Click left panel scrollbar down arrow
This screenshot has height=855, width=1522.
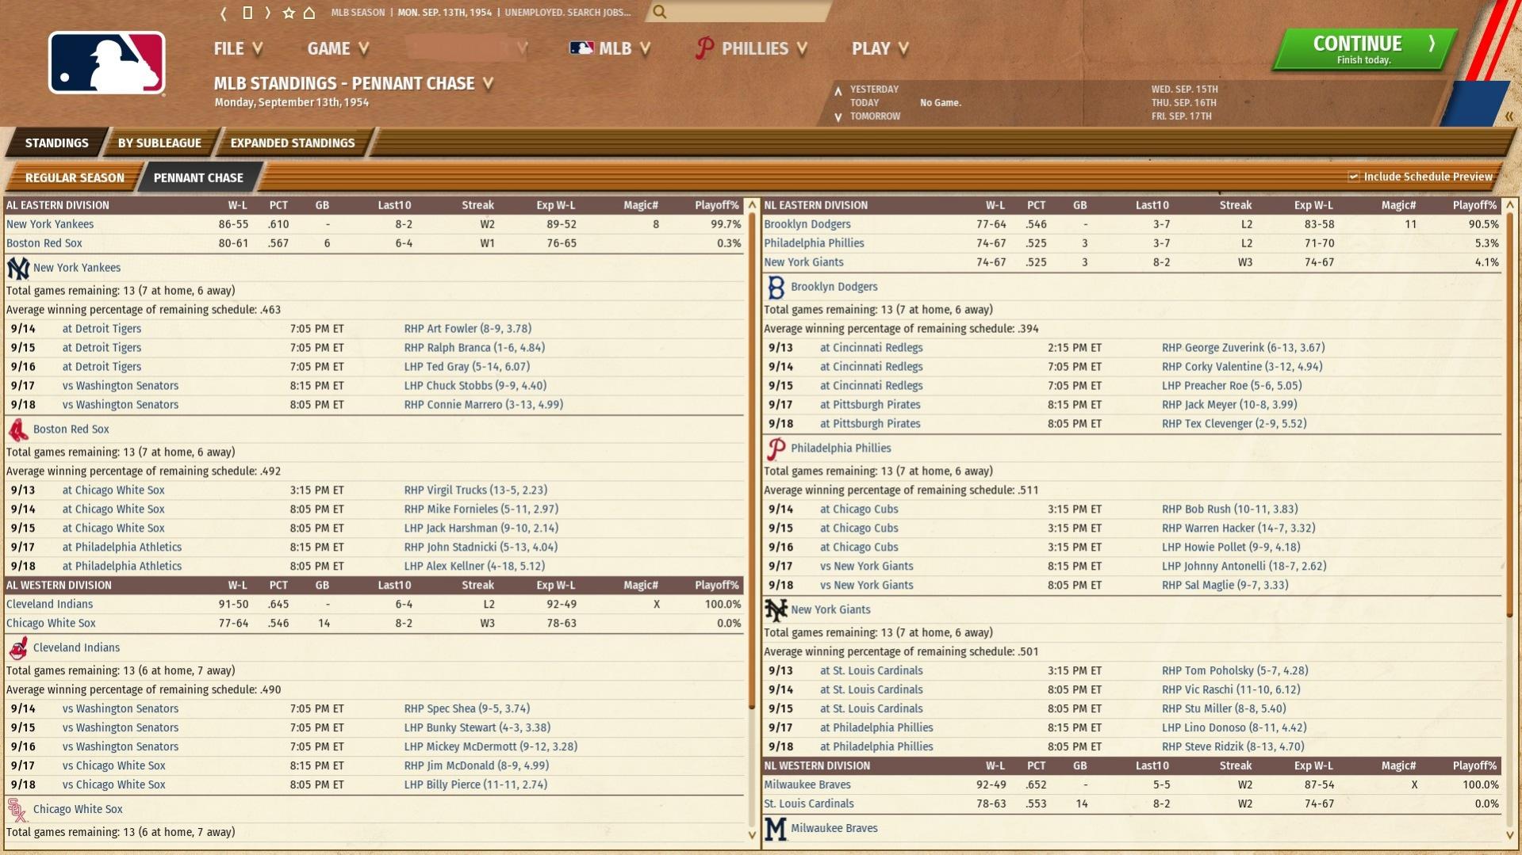752,835
